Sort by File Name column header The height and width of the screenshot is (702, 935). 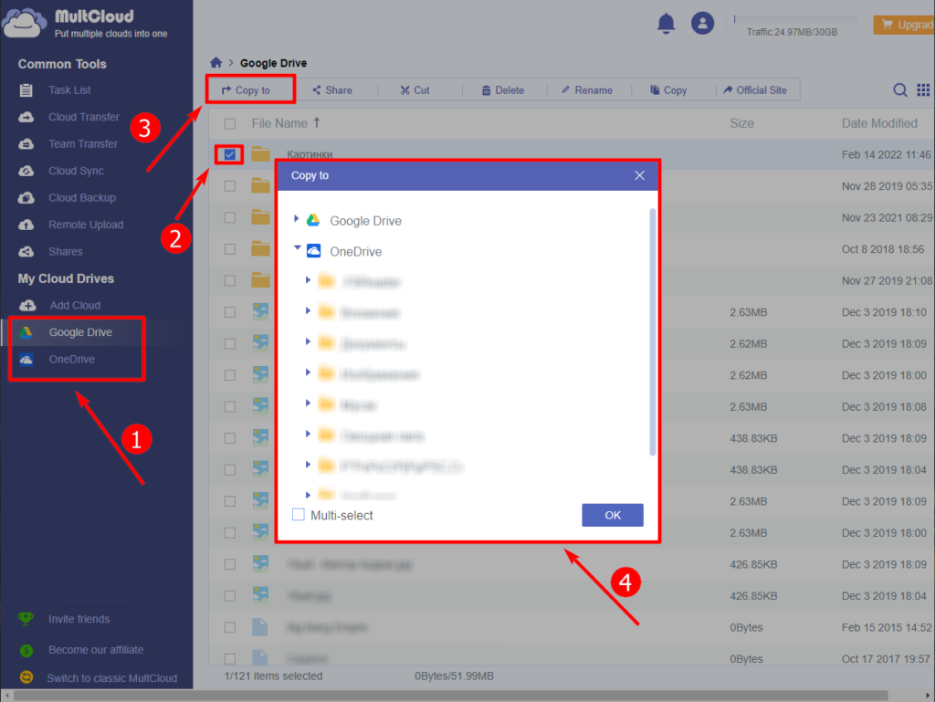coord(279,123)
